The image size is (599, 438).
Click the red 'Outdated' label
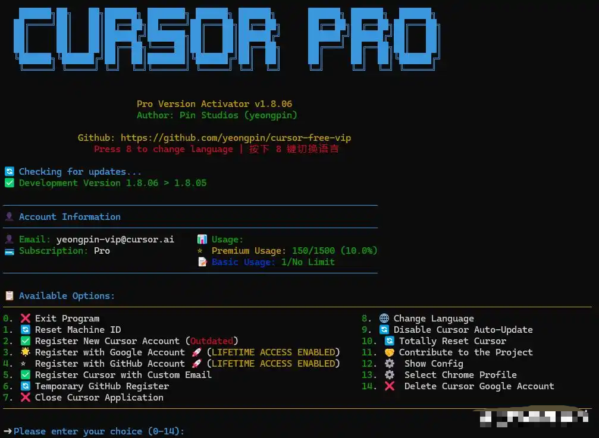[x=212, y=341]
